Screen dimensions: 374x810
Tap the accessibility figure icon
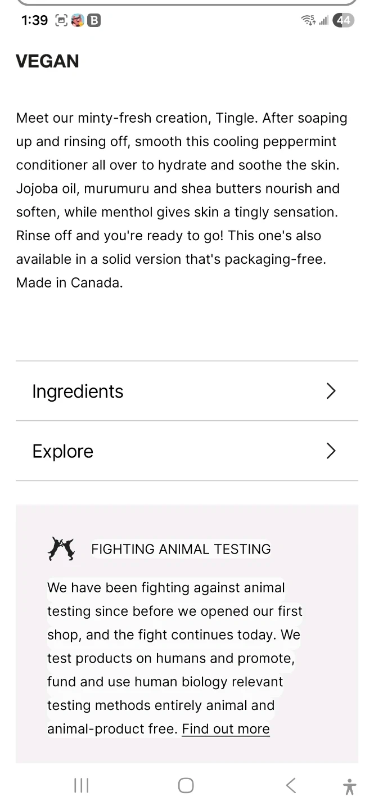(349, 786)
